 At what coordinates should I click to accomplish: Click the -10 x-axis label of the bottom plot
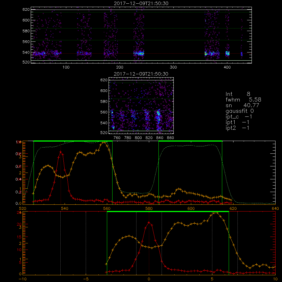(x=23, y=279)
